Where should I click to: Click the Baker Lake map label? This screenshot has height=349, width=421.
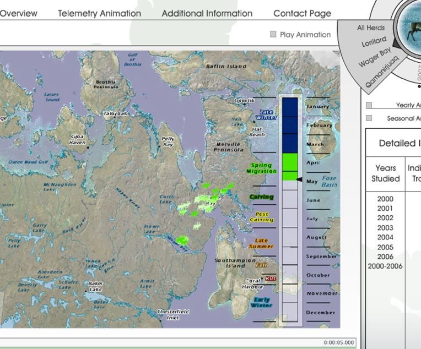tap(95, 286)
